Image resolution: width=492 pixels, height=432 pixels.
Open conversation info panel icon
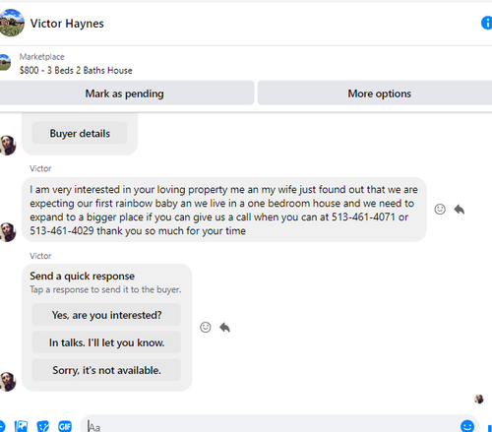coord(486,23)
